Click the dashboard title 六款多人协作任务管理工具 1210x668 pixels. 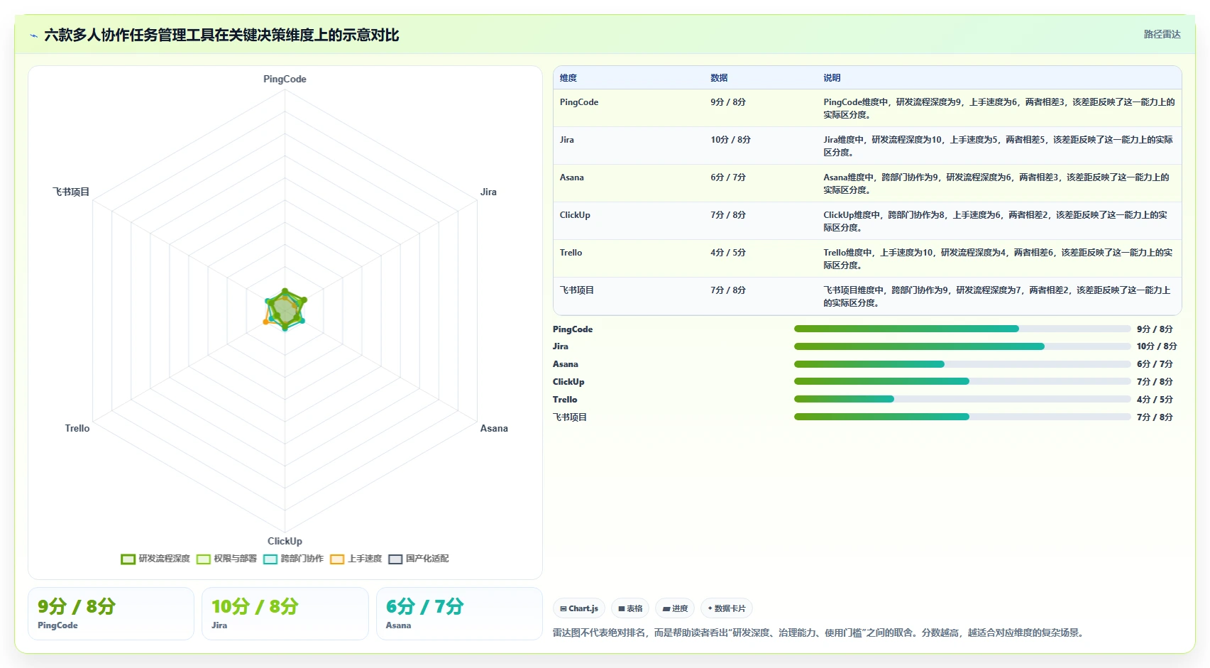click(221, 35)
